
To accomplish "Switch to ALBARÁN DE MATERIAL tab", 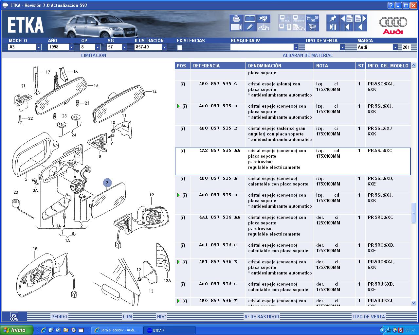I will 307,55.
